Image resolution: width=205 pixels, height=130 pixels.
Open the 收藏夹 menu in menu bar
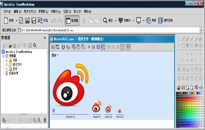coord(56,12)
